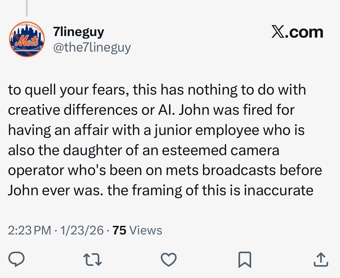Click the 1/23/26 post date
340x278 pixels.
coord(82,230)
